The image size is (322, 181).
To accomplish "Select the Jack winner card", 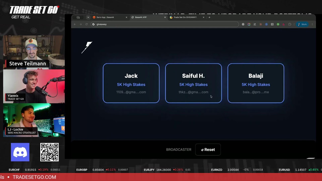I will coord(131,83).
